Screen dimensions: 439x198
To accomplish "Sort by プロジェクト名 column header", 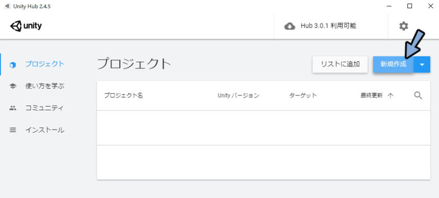I will [124, 95].
